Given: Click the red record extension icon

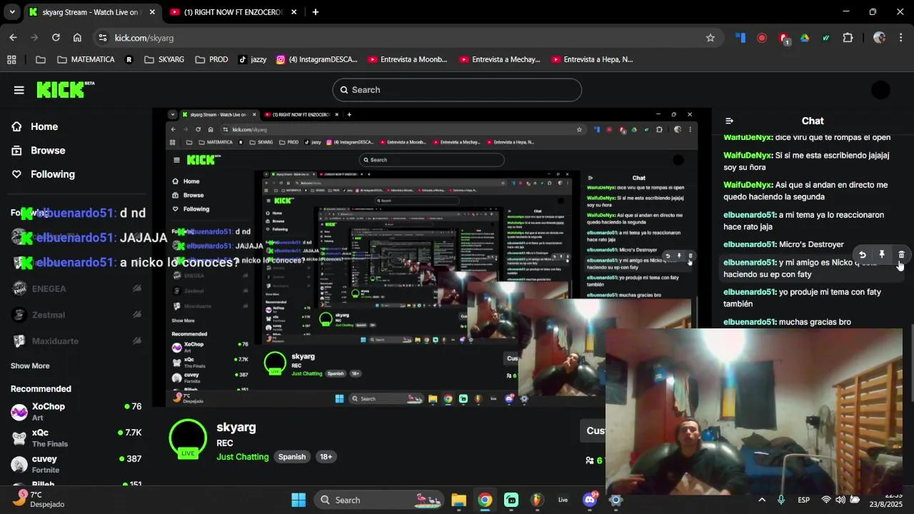Looking at the screenshot, I should (x=762, y=38).
